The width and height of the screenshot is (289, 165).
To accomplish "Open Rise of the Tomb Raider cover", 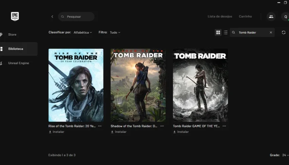I will click(x=76, y=85).
